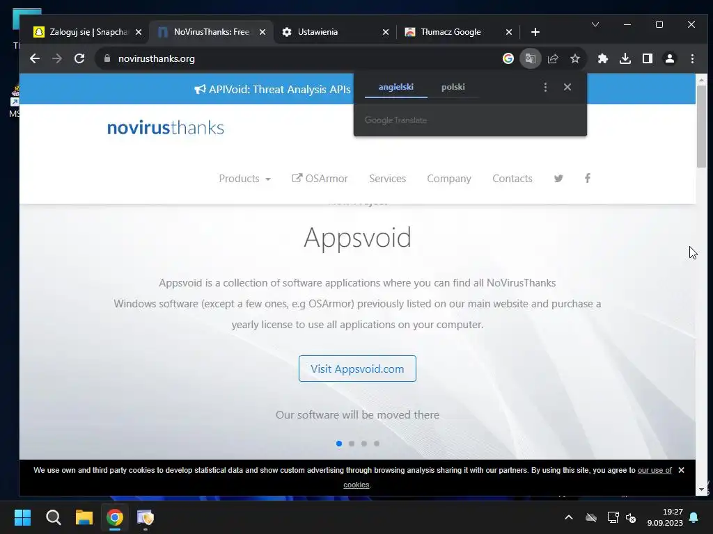Viewport: 713px width, 534px height.
Task: Close the Snapchat tab
Action: (139, 32)
